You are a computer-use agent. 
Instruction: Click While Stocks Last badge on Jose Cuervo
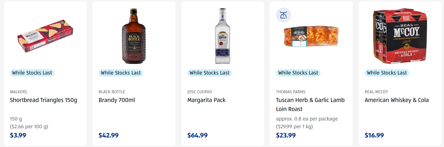pyautogui.click(x=209, y=73)
